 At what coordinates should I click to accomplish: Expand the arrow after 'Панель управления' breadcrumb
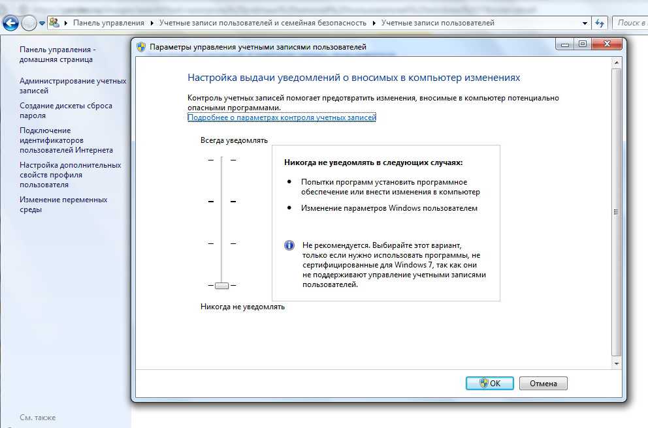152,23
